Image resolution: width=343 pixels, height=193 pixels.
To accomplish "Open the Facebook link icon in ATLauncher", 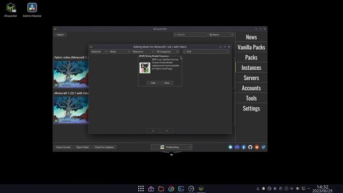I will 243,147.
